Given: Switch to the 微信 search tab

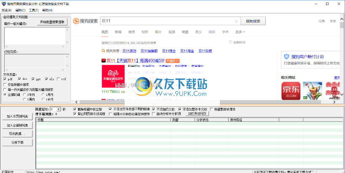Looking at the screenshot, I should click(131, 32).
